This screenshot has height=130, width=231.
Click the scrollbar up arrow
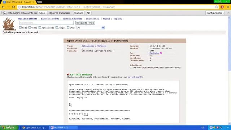[x=230, y=17]
